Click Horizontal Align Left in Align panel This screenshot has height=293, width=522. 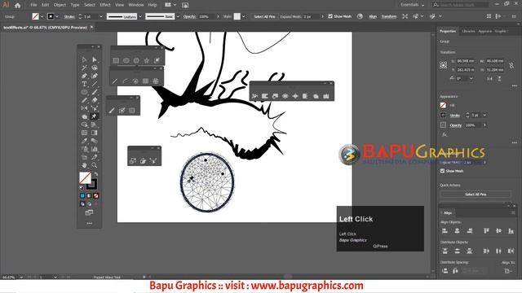(x=445, y=230)
